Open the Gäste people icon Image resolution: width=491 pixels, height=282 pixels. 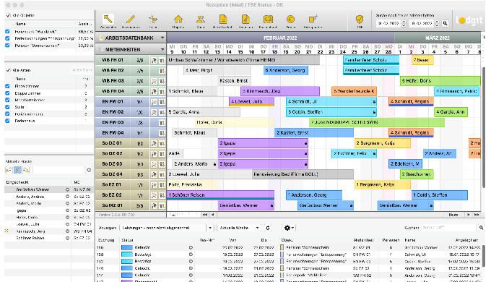pos(201,20)
